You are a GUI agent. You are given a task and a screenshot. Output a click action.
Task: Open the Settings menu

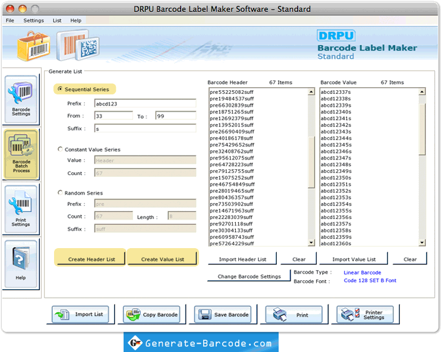(x=33, y=21)
